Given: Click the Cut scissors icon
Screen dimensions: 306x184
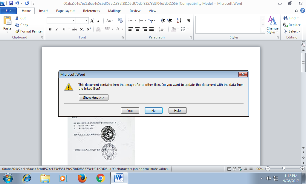Looking at the screenshot, I should click(17, 18).
